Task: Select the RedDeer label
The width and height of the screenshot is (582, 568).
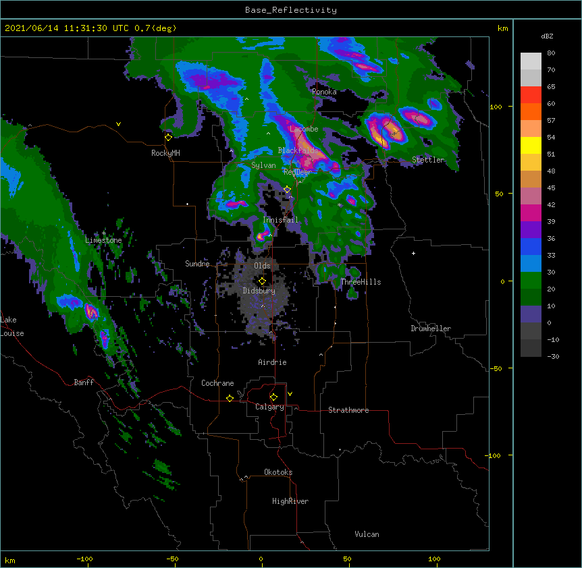Action: pyautogui.click(x=298, y=172)
